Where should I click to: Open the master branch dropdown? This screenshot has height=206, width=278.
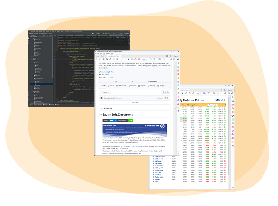pos(106,92)
